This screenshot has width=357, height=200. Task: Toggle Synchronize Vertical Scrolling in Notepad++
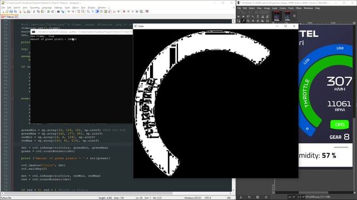point(78,12)
